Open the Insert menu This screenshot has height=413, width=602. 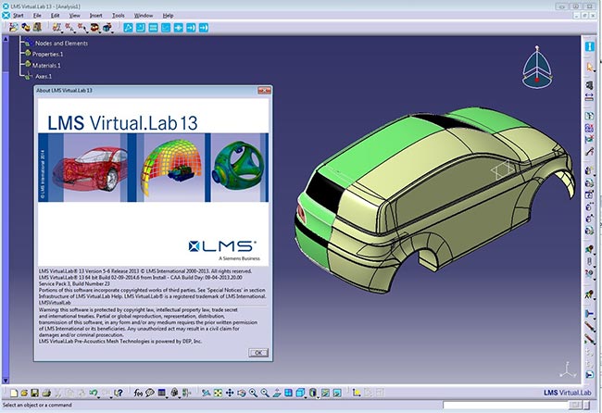point(96,16)
